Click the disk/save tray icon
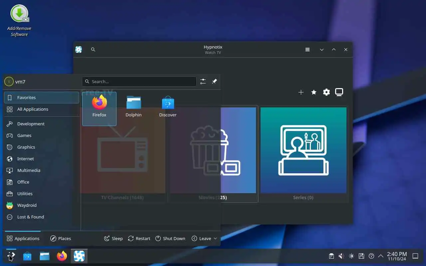 tap(361, 256)
